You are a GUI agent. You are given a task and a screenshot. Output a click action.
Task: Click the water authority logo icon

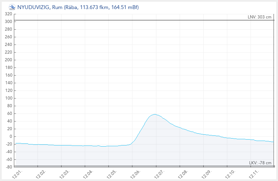point(12,7)
